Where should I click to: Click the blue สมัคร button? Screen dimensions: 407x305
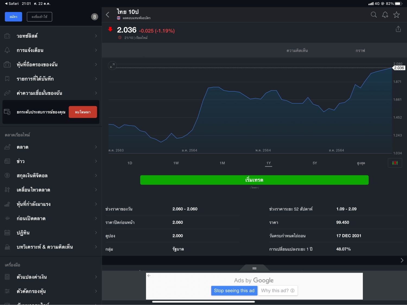coord(13,17)
